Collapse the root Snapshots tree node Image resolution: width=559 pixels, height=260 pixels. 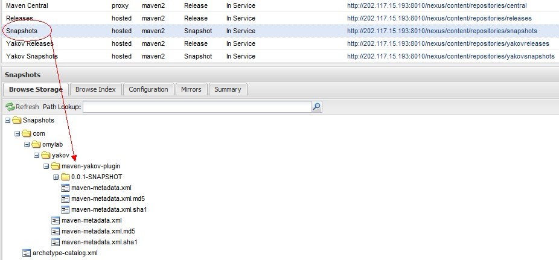click(8, 120)
